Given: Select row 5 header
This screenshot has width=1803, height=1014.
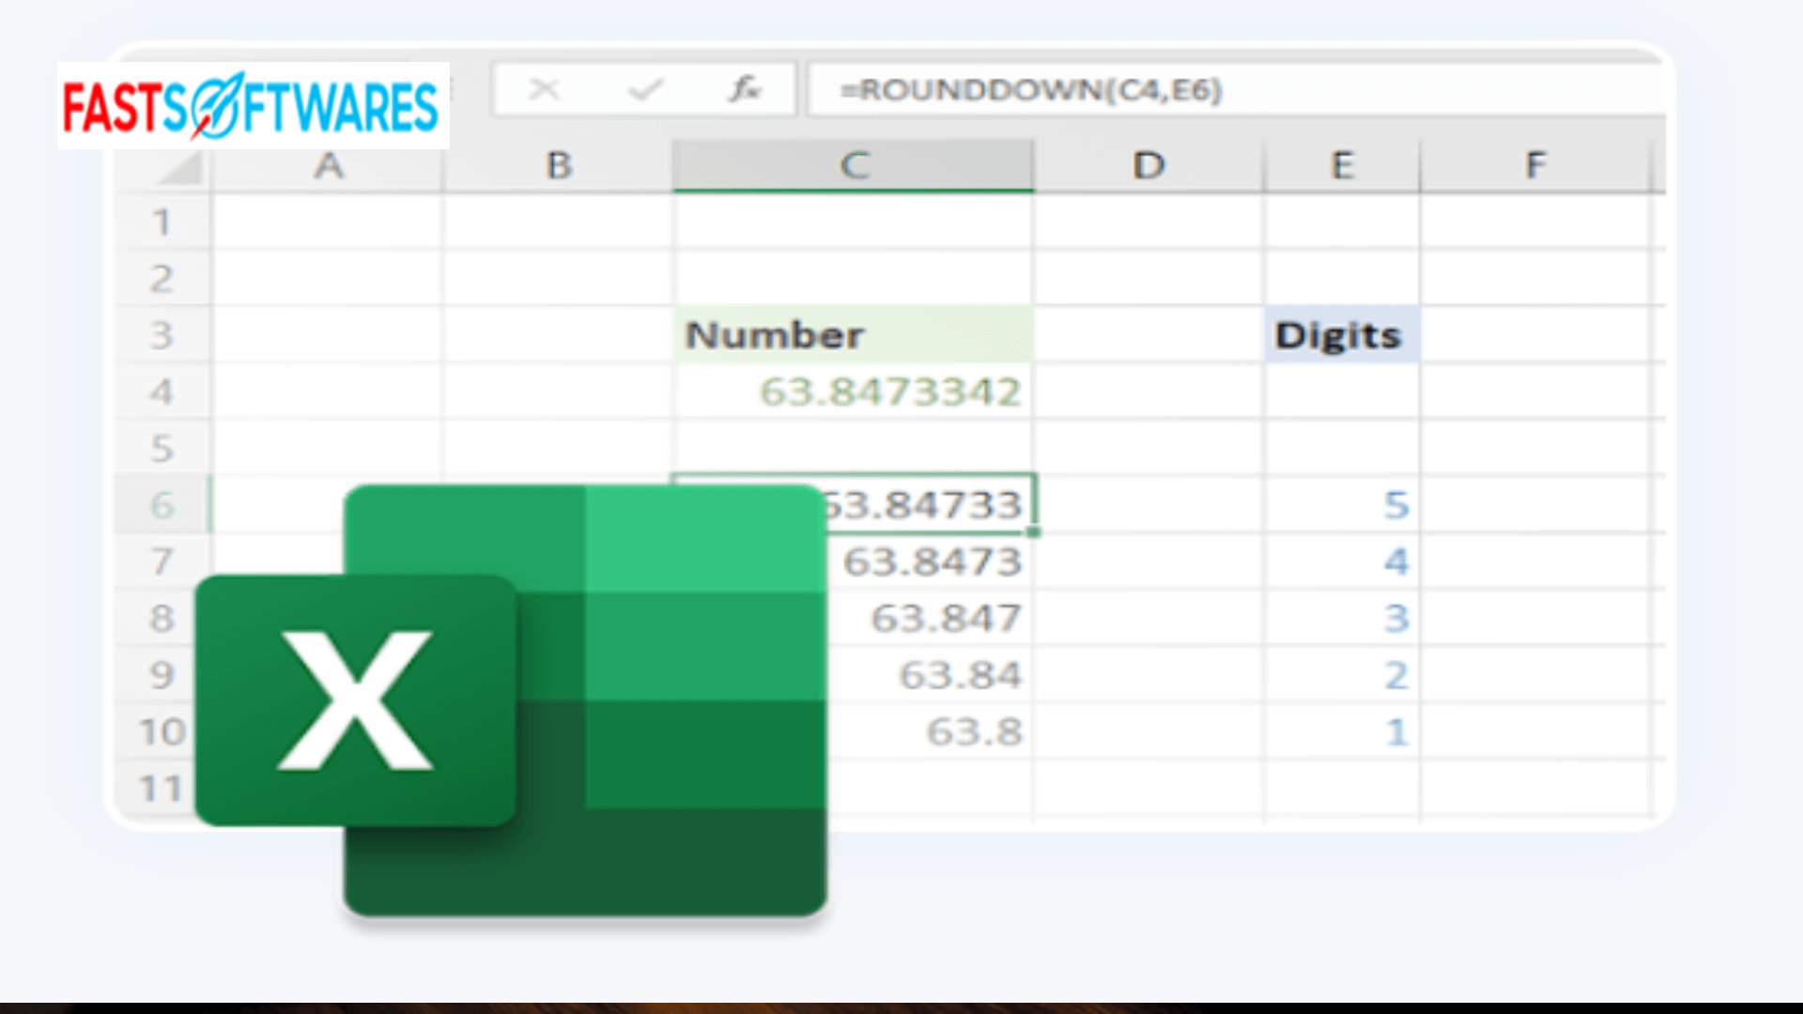Looking at the screenshot, I should 162,449.
